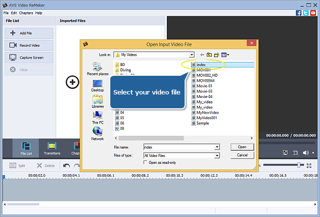Image resolution: width=320 pixels, height=217 pixels.
Task: Create new folder icon in dialog
Action: point(217,55)
